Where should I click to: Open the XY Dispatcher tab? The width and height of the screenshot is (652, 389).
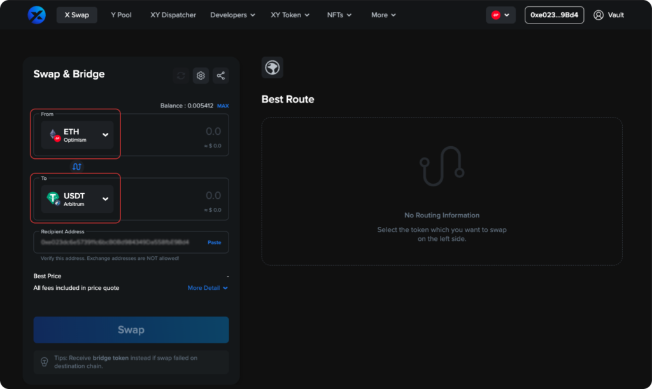tap(173, 15)
